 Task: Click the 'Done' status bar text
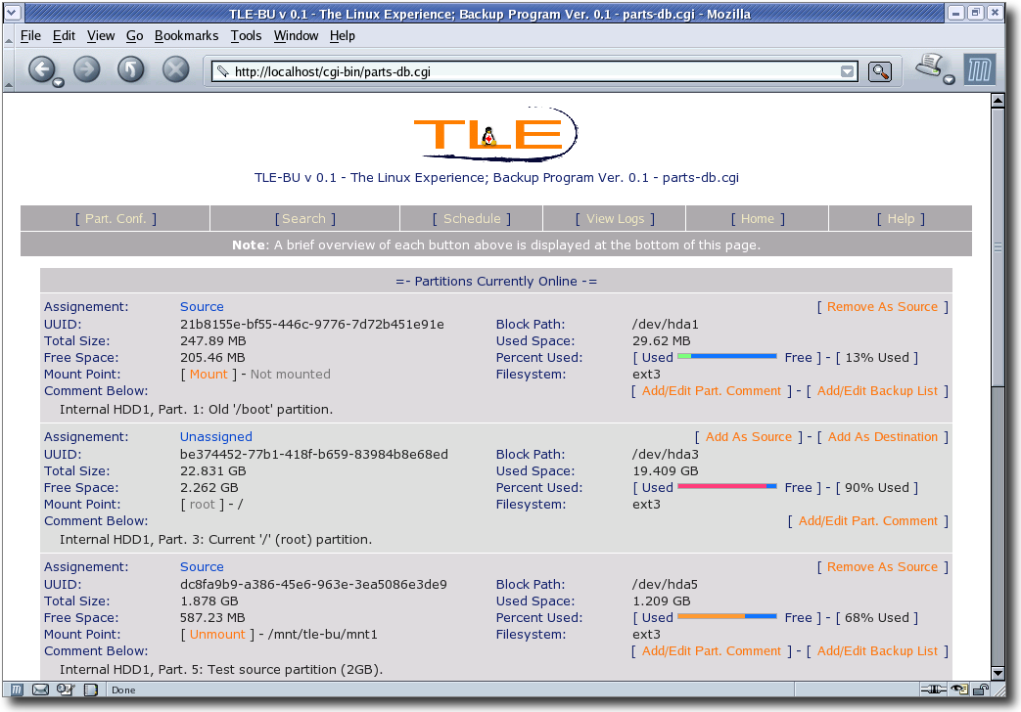[123, 690]
